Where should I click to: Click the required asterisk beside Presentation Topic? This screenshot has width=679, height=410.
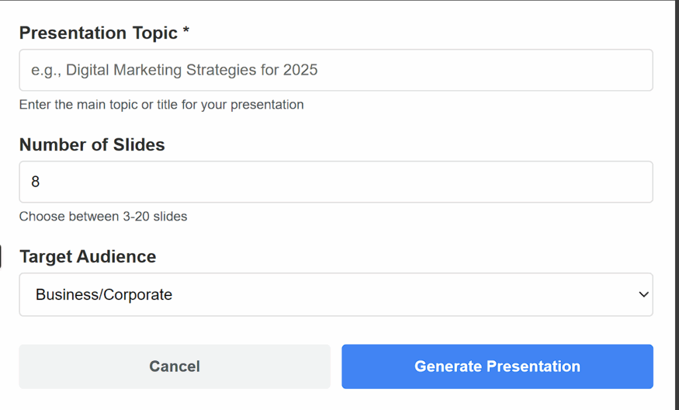pos(186,32)
